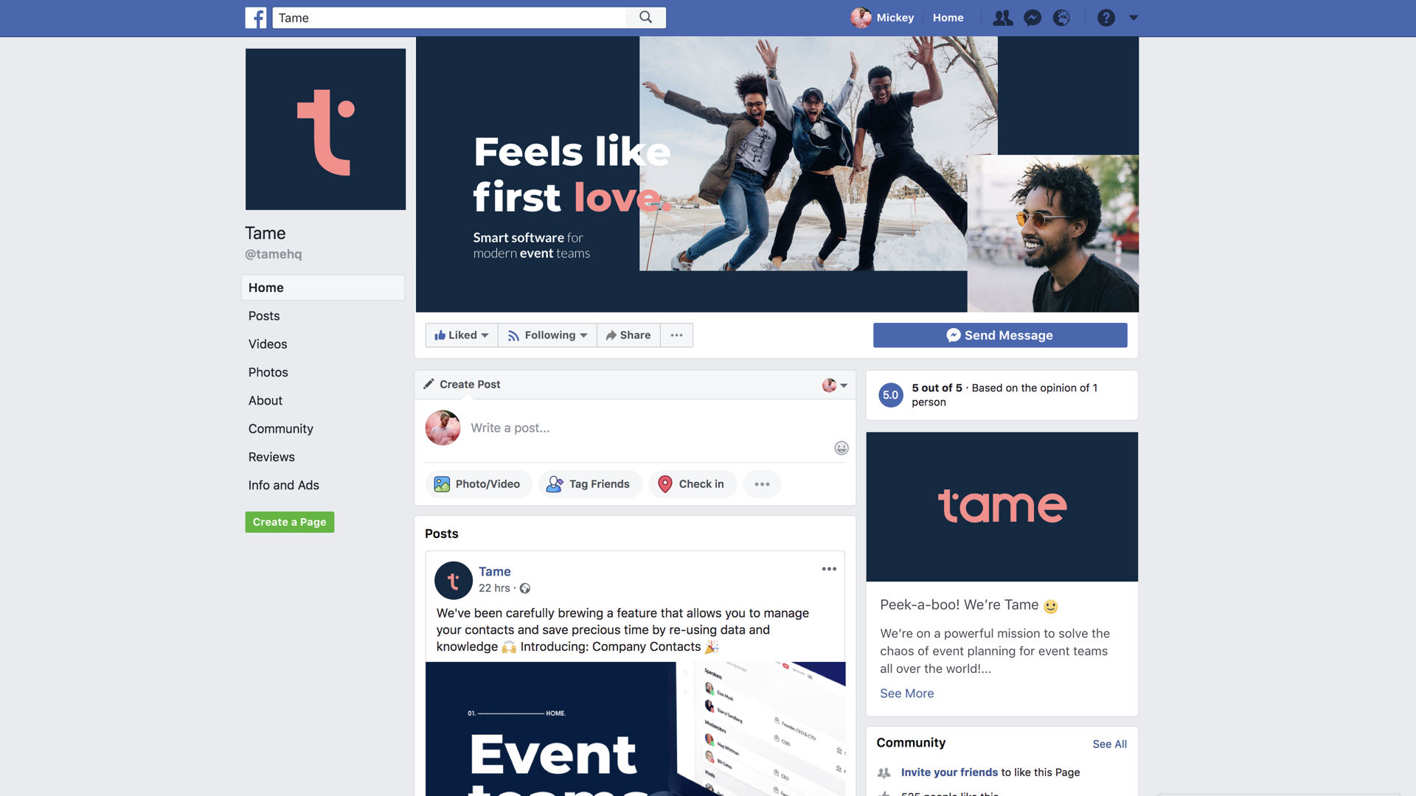The height and width of the screenshot is (796, 1416).
Task: Open the notifications globe icon
Action: coord(1061,18)
